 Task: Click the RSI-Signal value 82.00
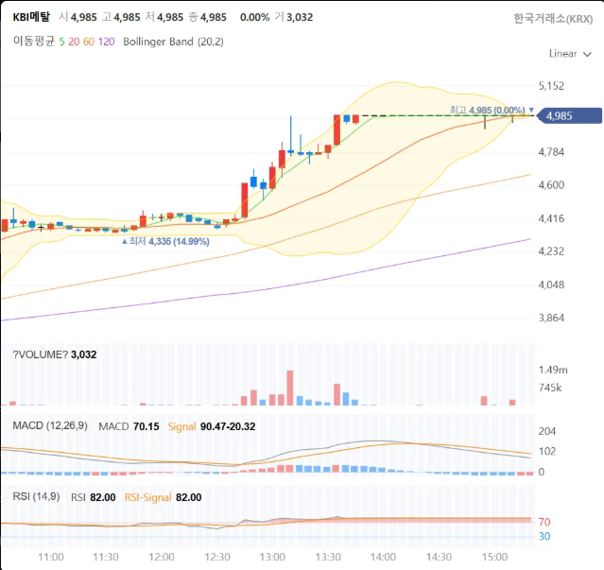click(x=189, y=497)
